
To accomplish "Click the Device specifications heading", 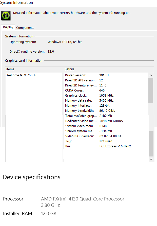I will 31,177.
